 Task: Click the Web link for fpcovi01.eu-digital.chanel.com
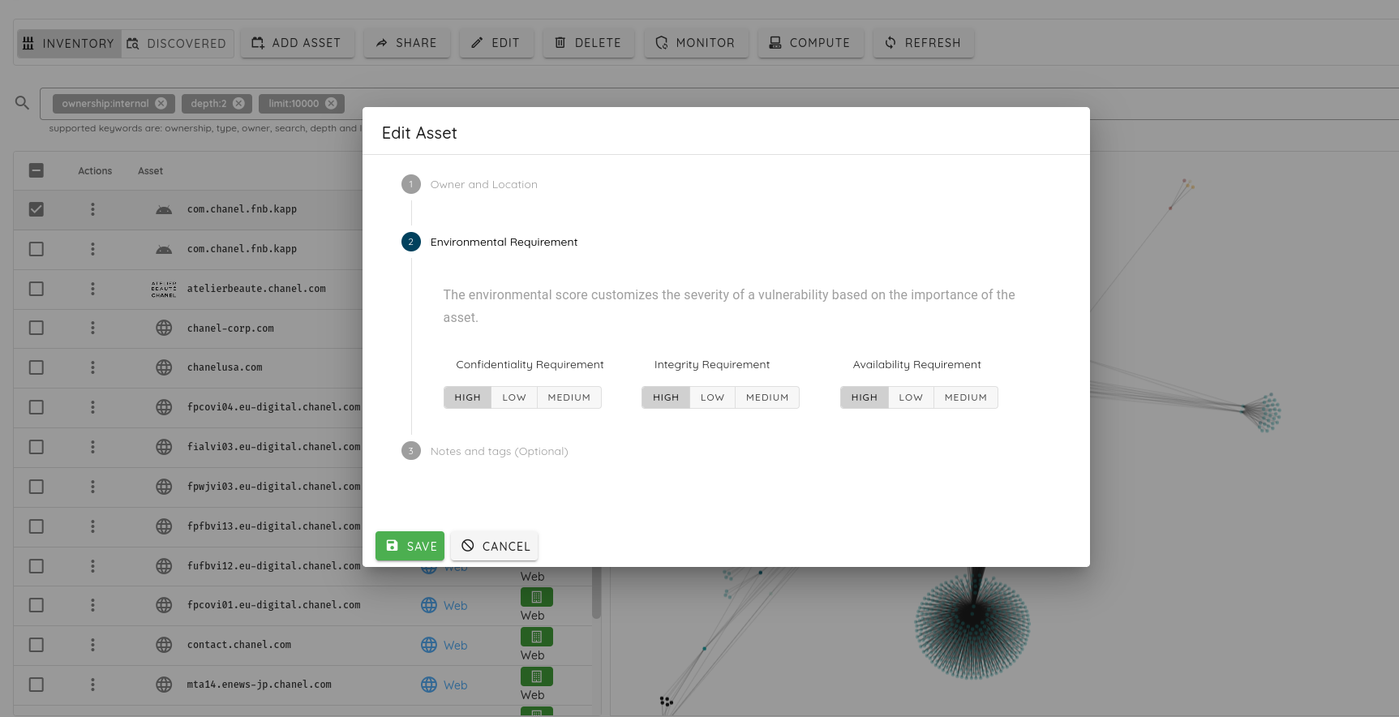pyautogui.click(x=455, y=606)
